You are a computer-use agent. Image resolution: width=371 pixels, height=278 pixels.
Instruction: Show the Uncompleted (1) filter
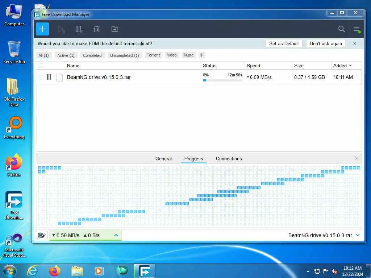click(x=125, y=55)
